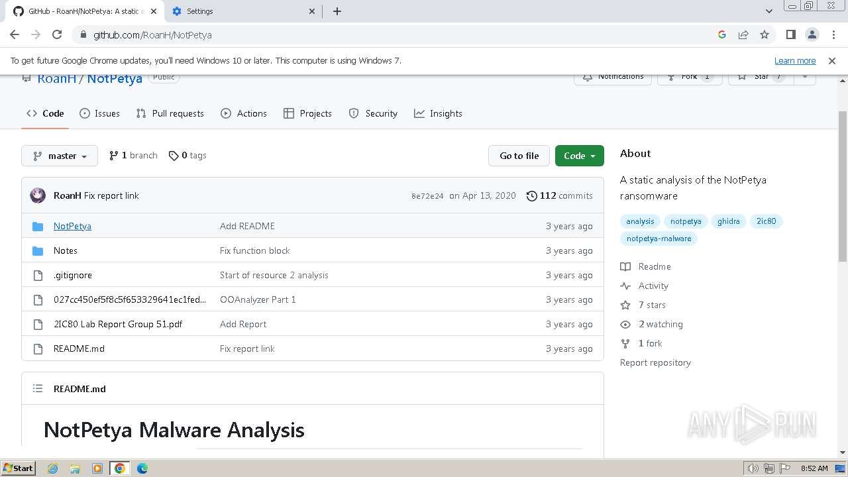Open the README.md file row

point(313,348)
